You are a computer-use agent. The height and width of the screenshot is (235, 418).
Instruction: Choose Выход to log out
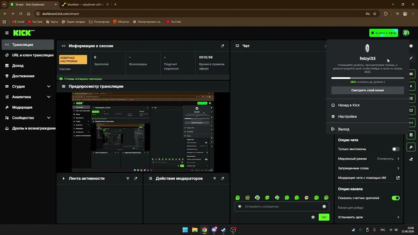[367, 129]
